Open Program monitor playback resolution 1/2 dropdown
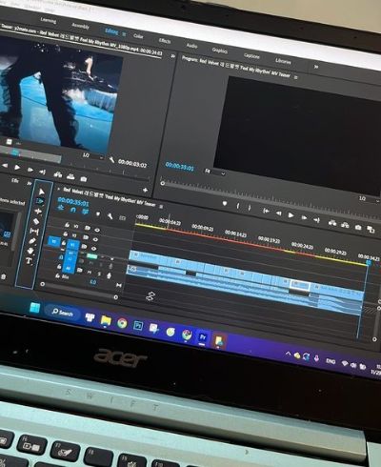Viewport: 381px width, 467px height. (369, 199)
